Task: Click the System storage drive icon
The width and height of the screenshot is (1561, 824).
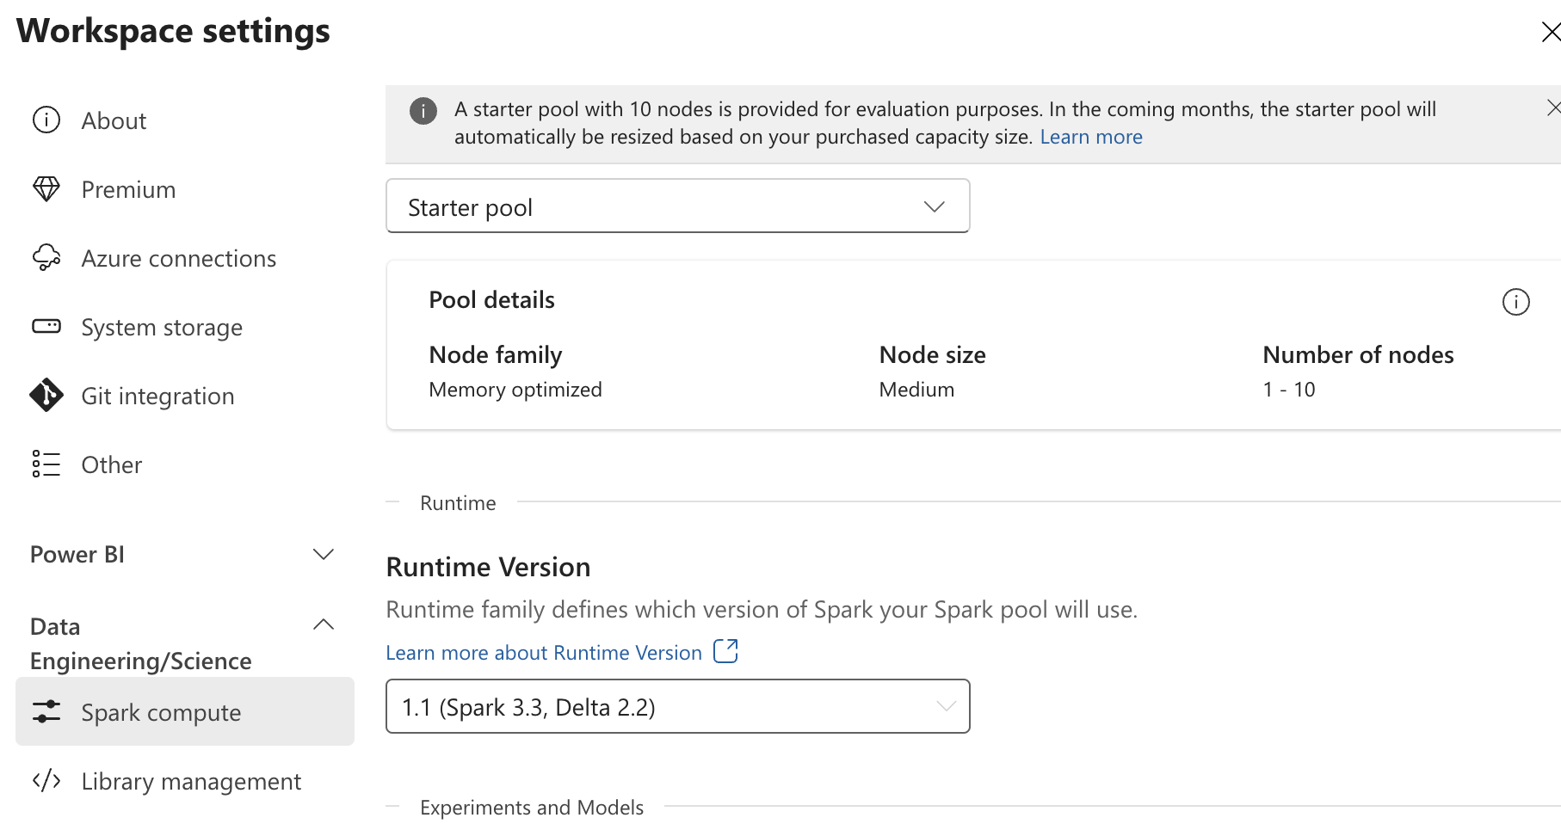Action: 46,327
